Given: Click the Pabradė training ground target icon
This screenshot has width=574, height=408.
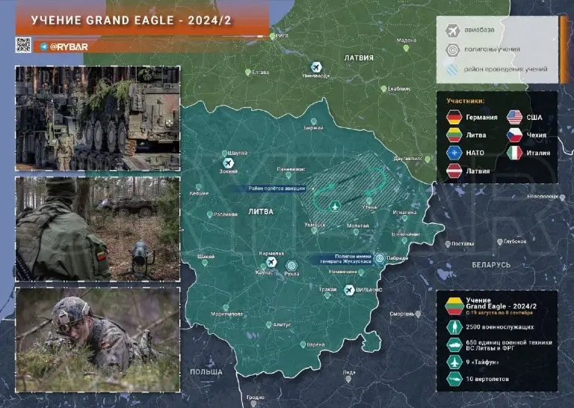Looking at the screenshot, I should click(380, 258).
